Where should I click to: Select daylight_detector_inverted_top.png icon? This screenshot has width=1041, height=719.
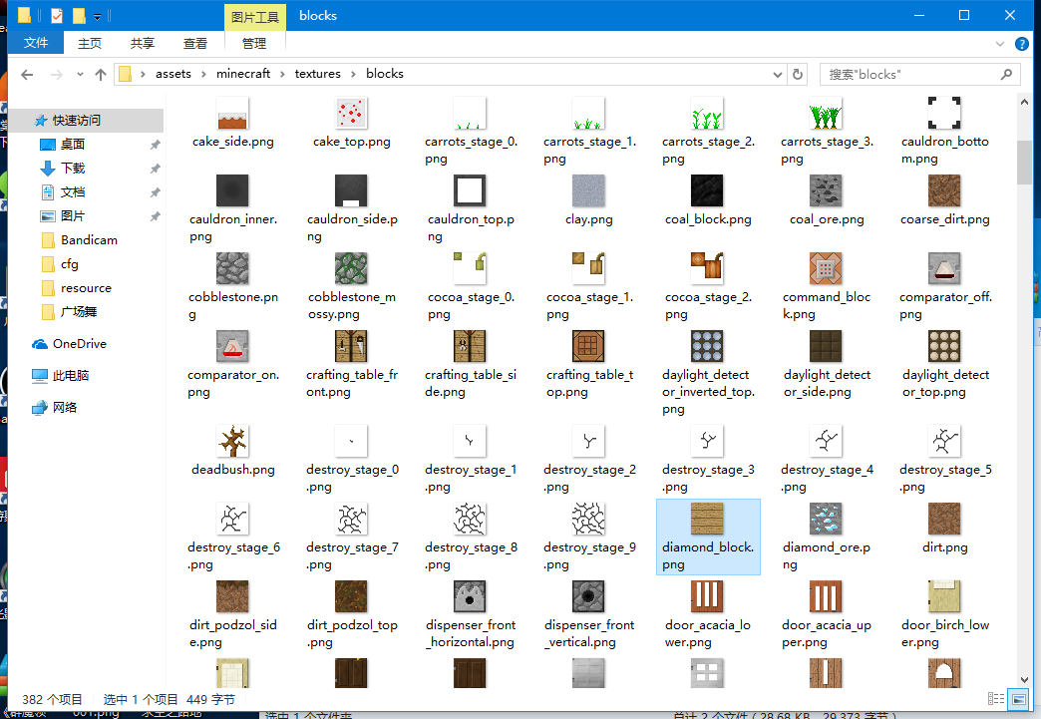707,346
